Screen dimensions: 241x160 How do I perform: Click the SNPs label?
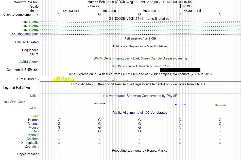click(34, 54)
